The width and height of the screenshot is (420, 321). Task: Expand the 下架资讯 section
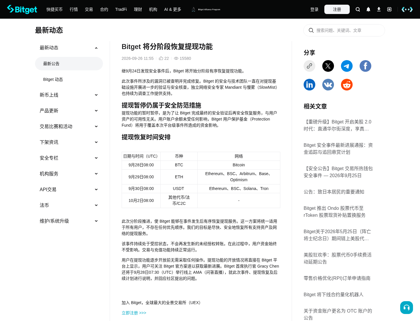pos(96,142)
